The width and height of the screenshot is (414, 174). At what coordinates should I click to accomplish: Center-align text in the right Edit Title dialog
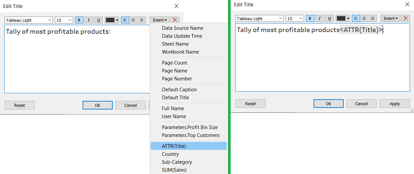tap(364, 19)
